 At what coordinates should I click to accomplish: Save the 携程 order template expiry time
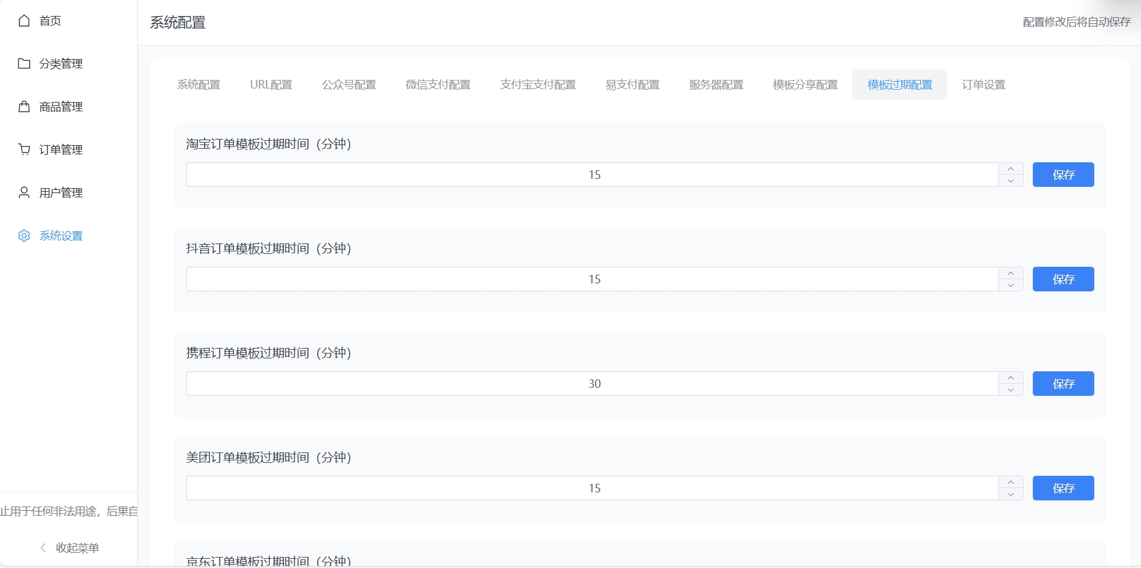1063,384
